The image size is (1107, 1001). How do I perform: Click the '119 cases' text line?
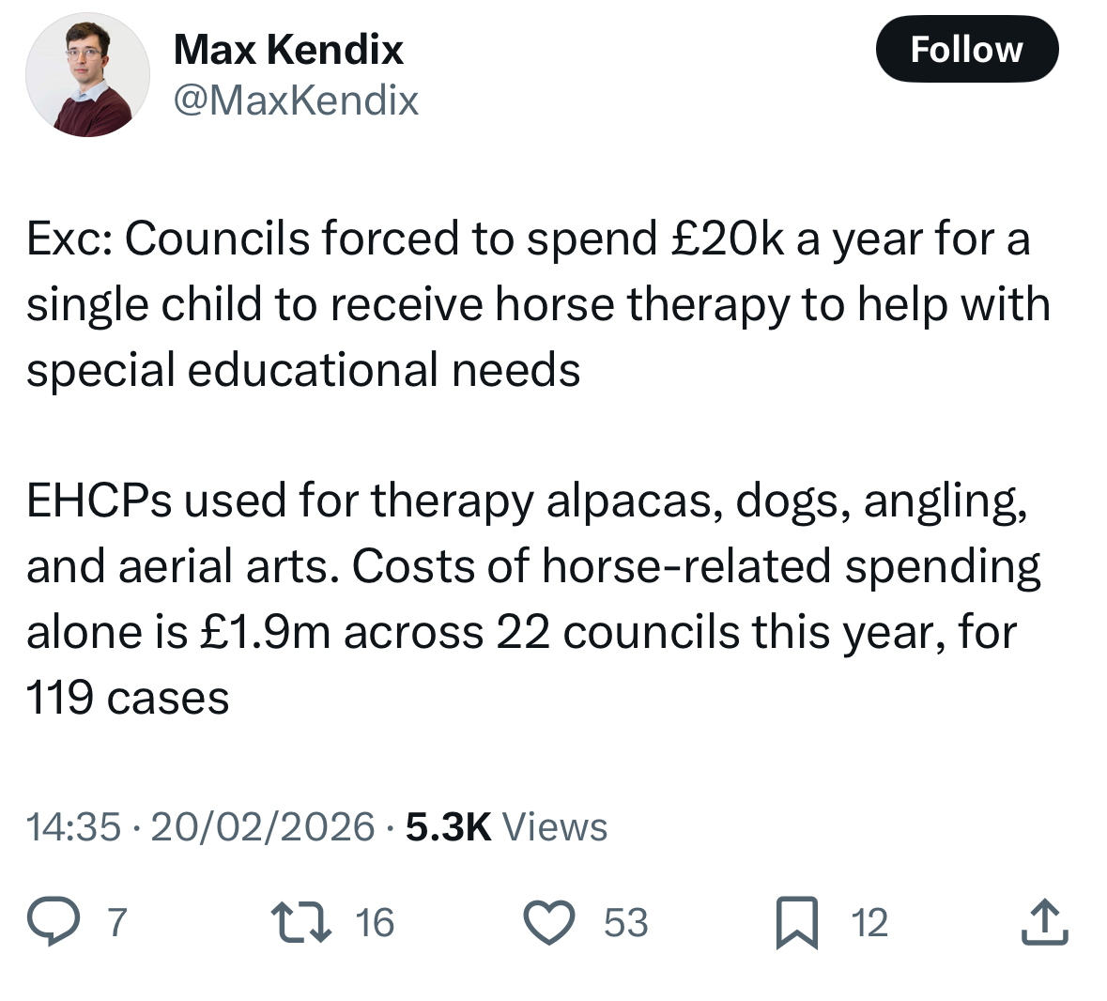(128, 697)
